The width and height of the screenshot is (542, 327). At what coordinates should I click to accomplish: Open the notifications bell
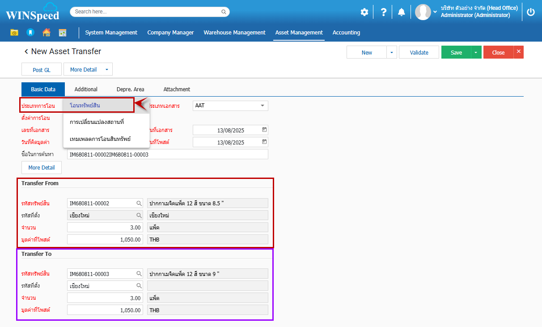[x=402, y=12]
